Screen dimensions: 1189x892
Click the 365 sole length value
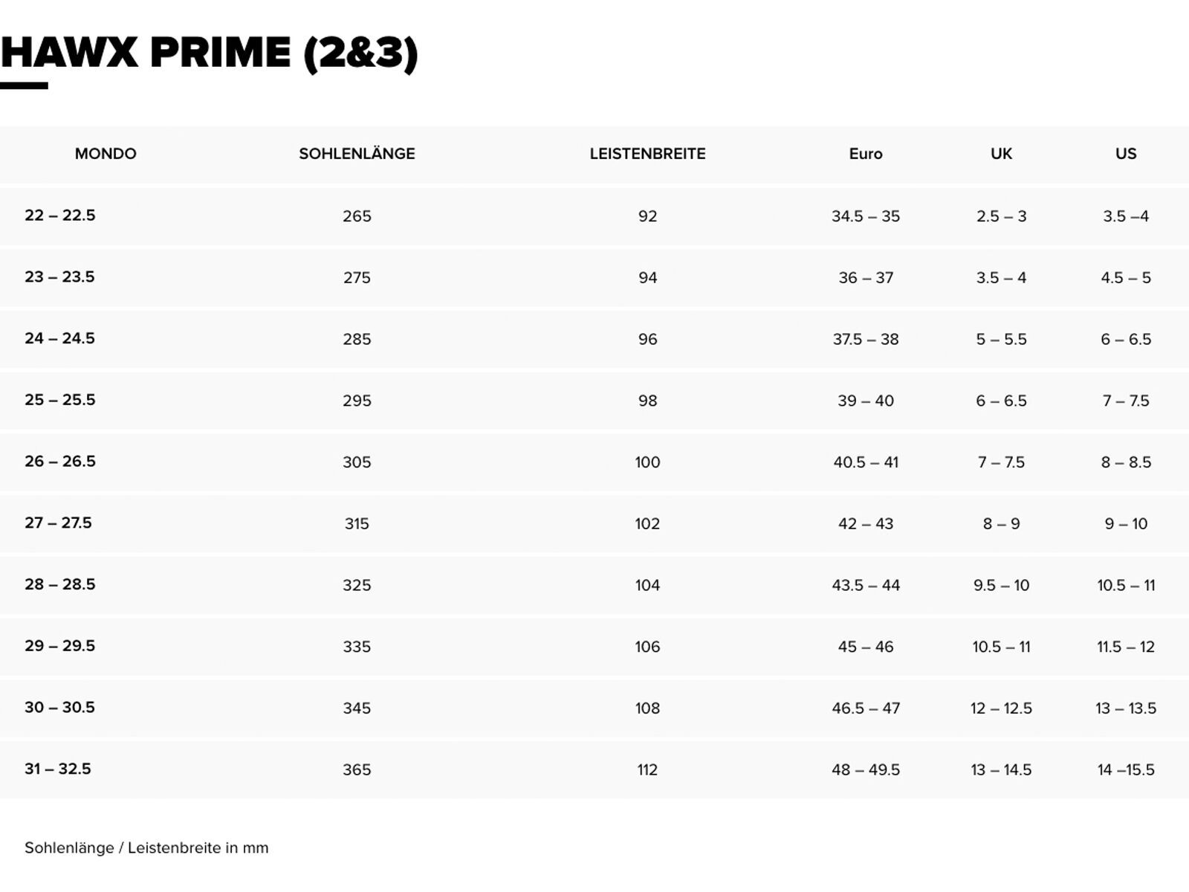[x=357, y=769]
